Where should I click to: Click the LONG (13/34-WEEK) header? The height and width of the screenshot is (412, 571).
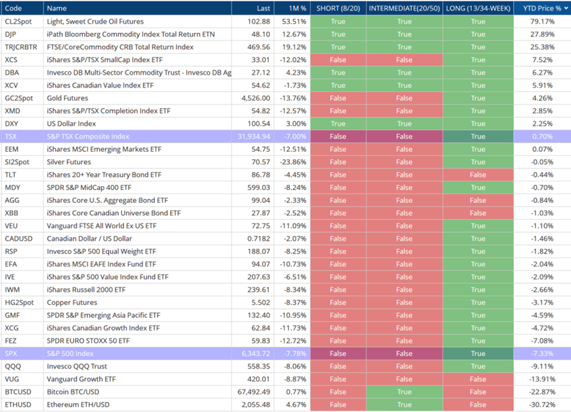(478, 8)
